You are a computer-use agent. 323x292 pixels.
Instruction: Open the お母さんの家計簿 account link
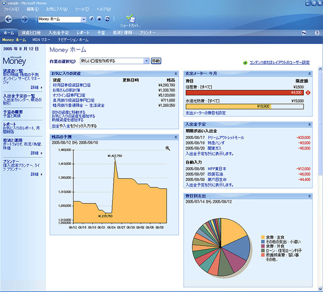[66, 90]
